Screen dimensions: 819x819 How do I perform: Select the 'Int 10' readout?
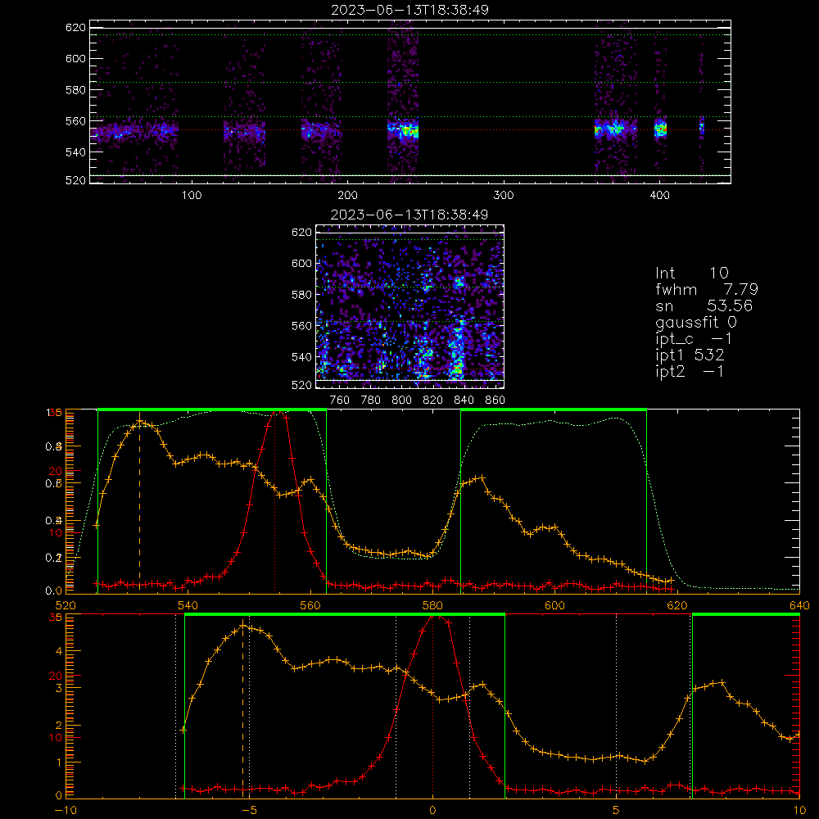[x=692, y=274]
